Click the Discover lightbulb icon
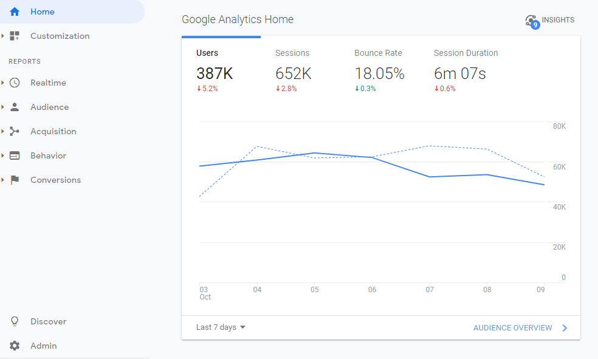This screenshot has height=359, width=598. (15, 321)
